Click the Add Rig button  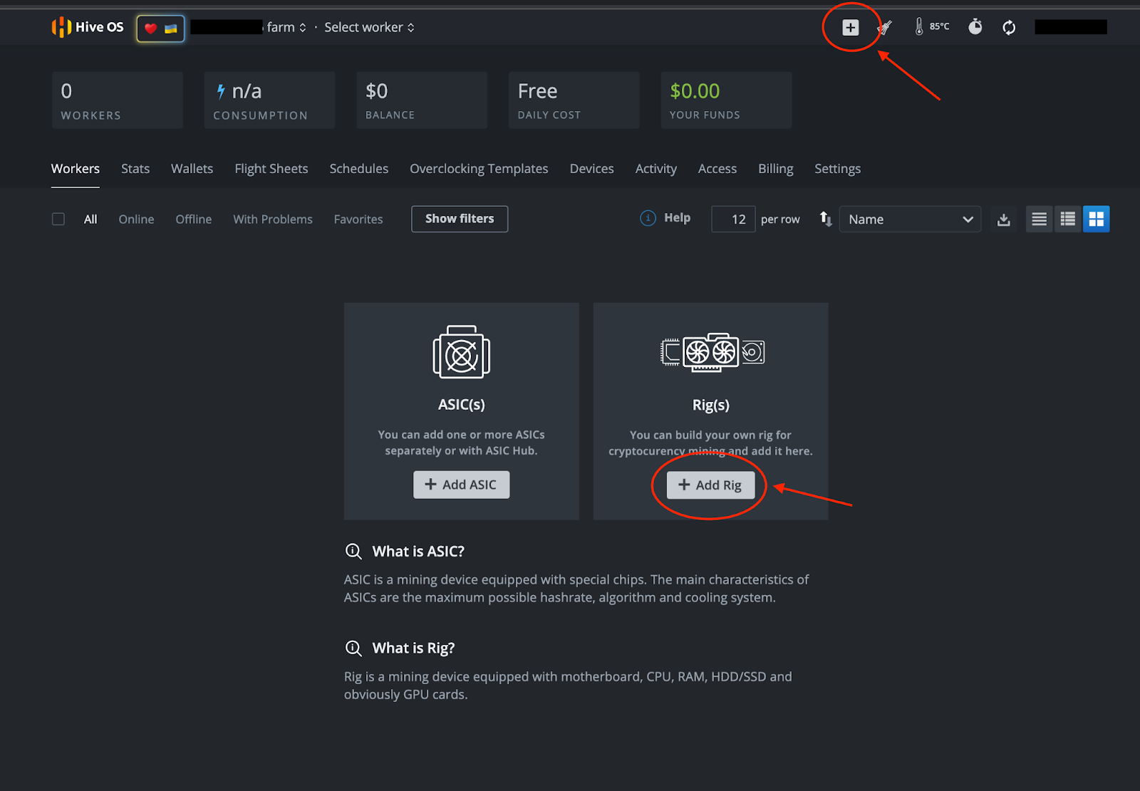point(710,485)
